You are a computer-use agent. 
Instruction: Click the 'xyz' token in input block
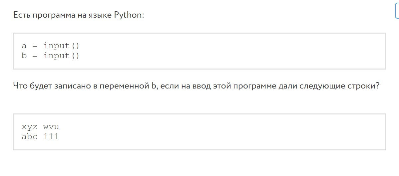[x=30, y=127]
